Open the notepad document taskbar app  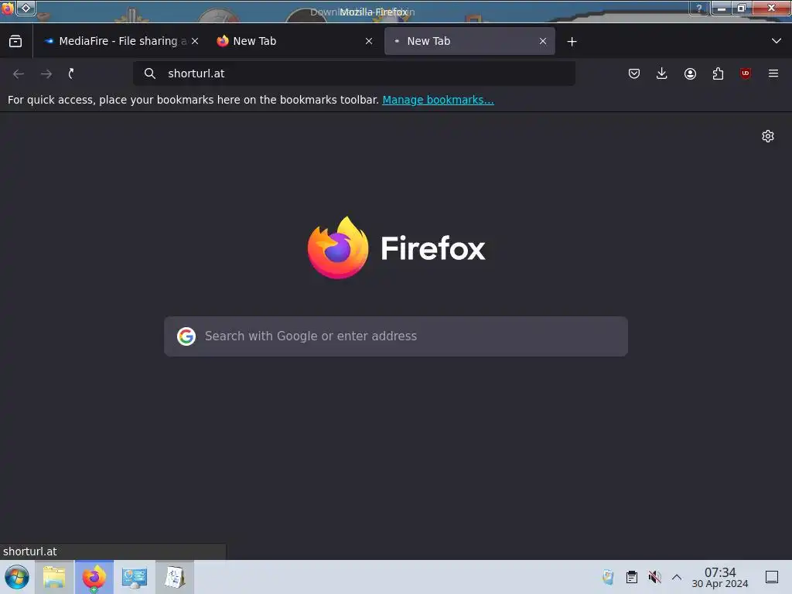pos(175,577)
